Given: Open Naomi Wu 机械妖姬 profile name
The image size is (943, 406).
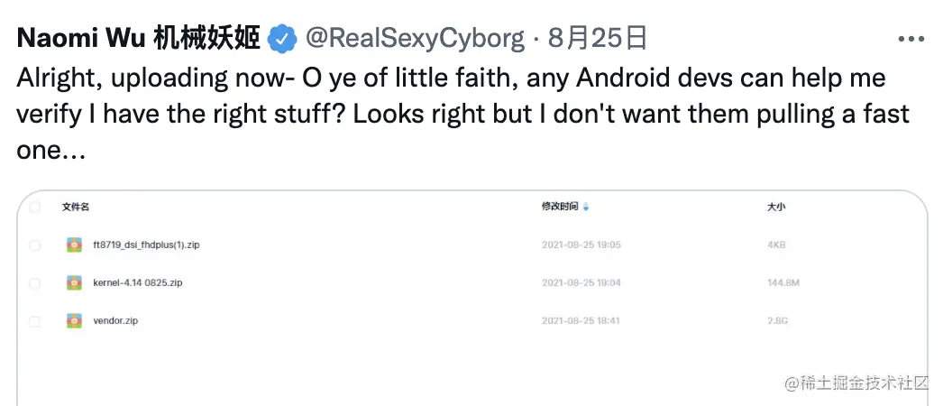Looking at the screenshot, I should point(139,38).
